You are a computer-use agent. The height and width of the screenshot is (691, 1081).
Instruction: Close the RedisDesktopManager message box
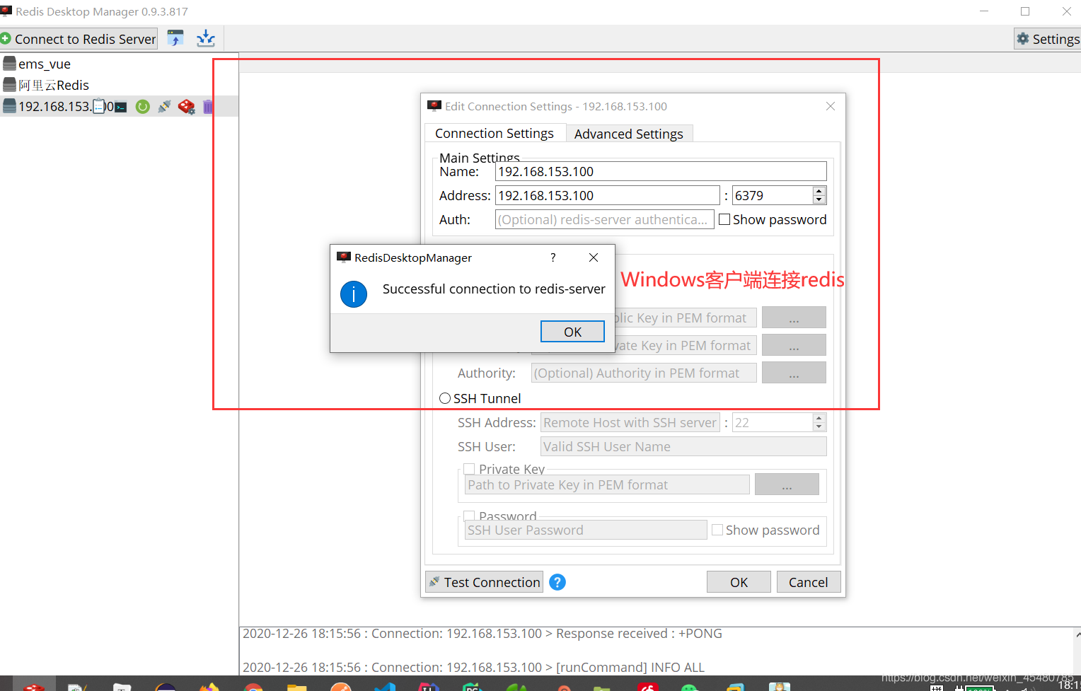594,257
